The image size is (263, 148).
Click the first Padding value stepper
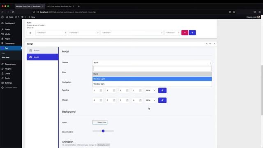101,90
